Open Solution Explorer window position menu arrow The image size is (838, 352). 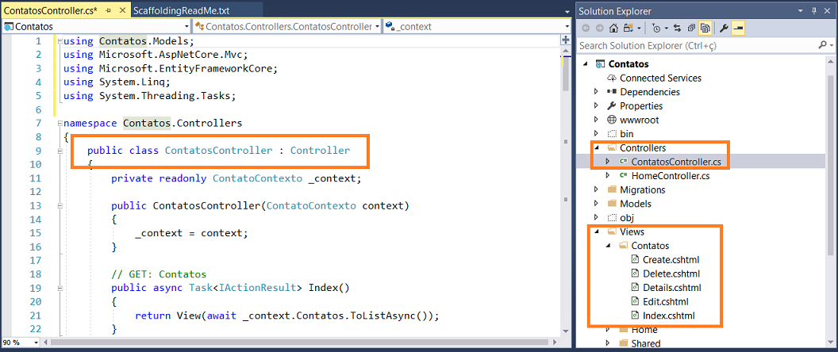pyautogui.click(x=801, y=10)
